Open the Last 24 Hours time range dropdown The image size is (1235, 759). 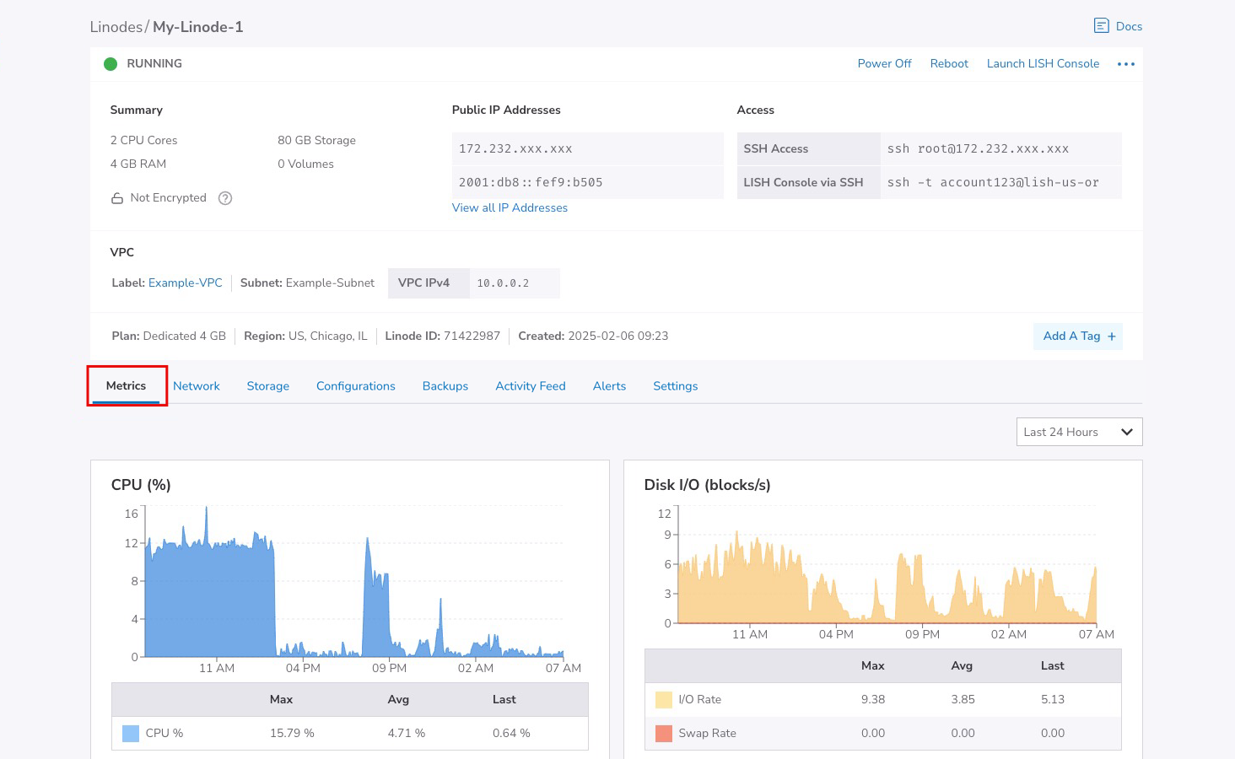1060,432
